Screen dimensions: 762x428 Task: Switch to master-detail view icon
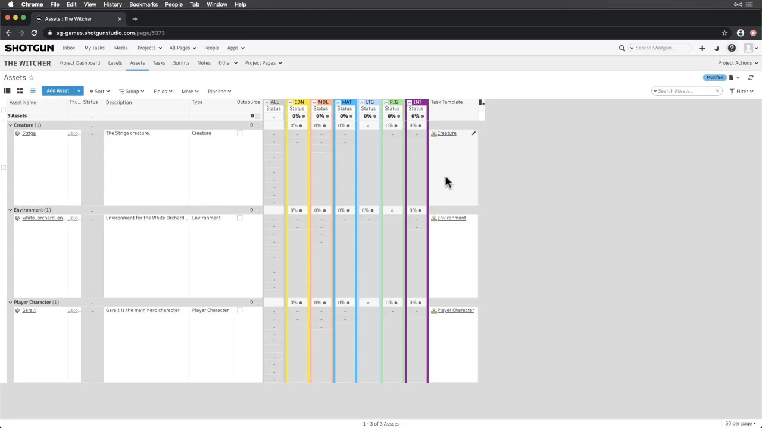pyautogui.click(x=7, y=91)
